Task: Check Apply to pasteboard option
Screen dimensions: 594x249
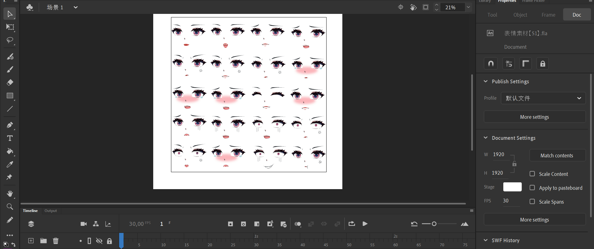Action: (x=532, y=188)
